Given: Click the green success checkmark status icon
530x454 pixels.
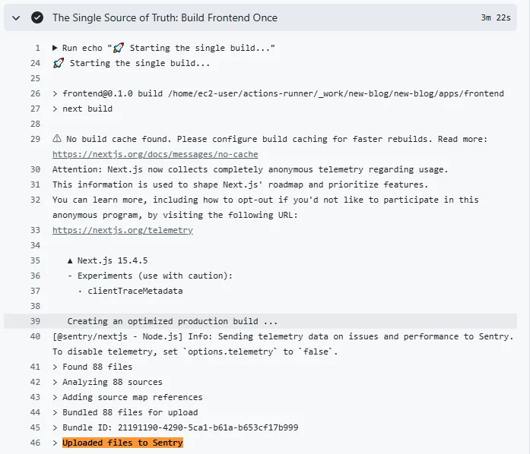Looking at the screenshot, I should [36, 17].
